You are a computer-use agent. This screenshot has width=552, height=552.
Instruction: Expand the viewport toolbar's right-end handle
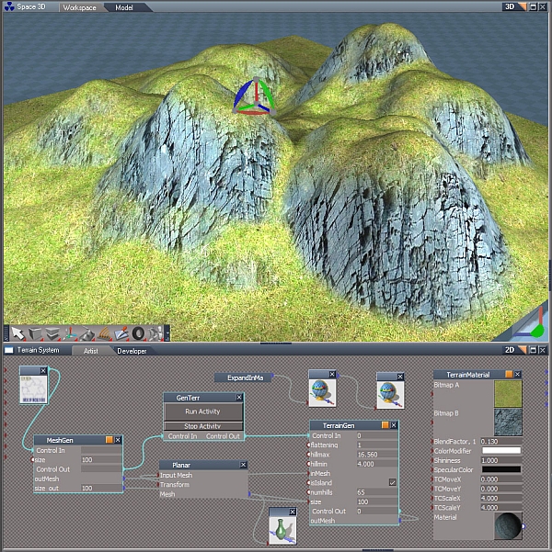pos(167,333)
